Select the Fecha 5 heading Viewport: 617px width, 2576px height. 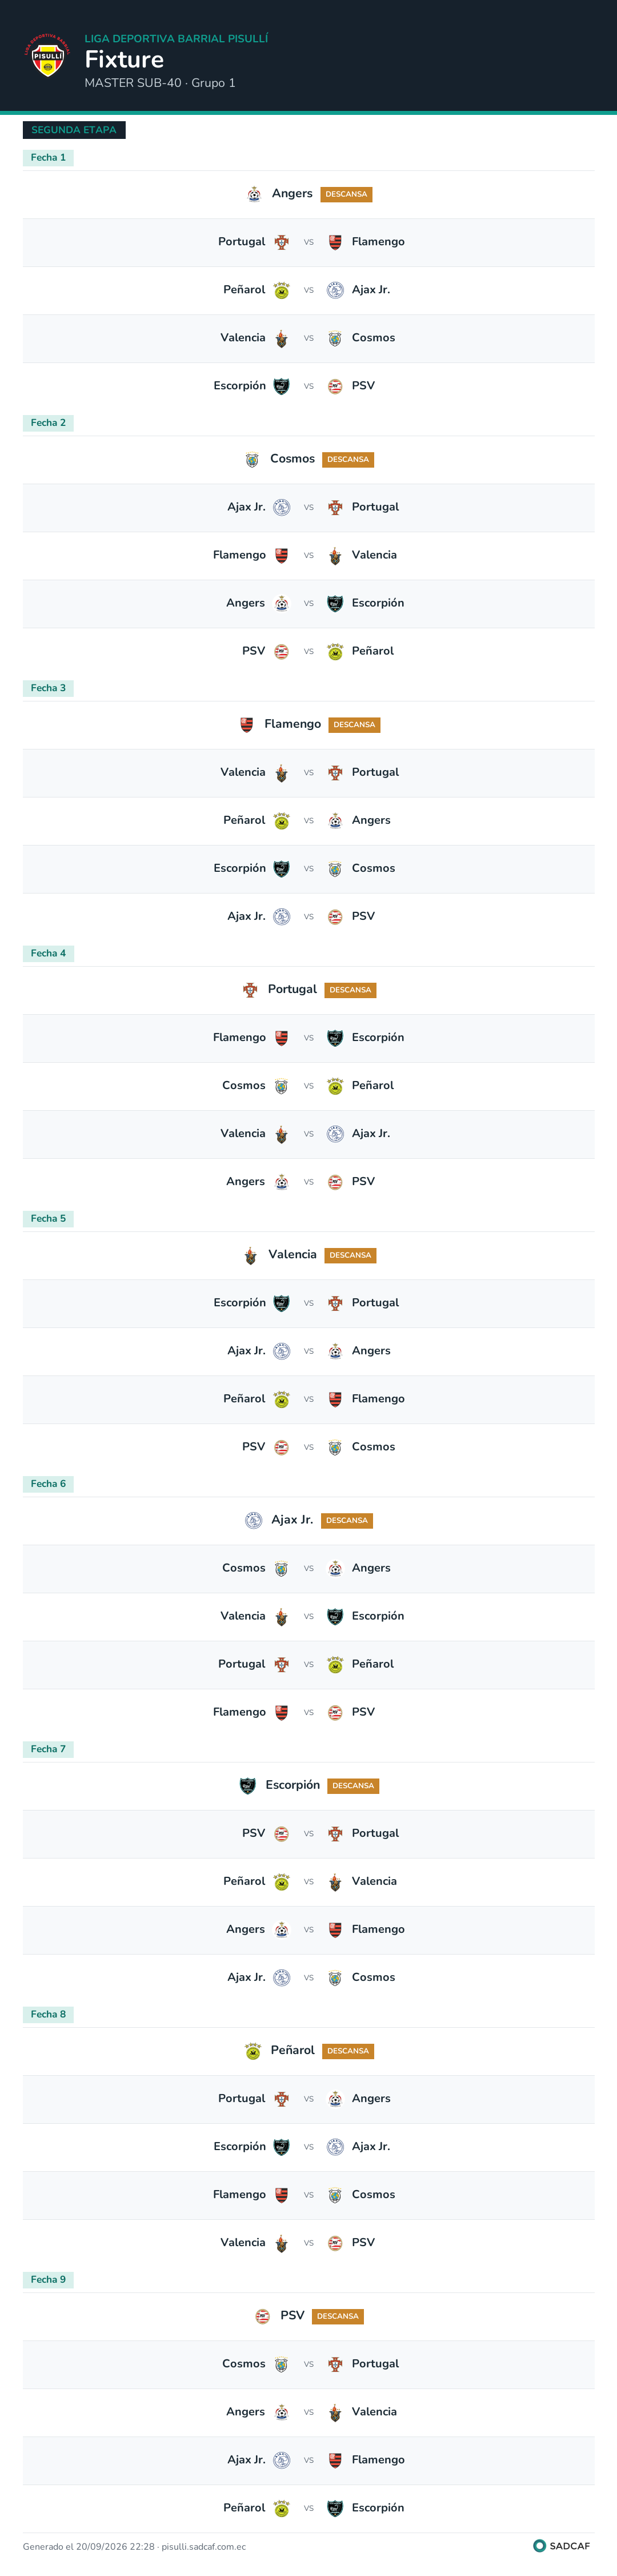(48, 1218)
